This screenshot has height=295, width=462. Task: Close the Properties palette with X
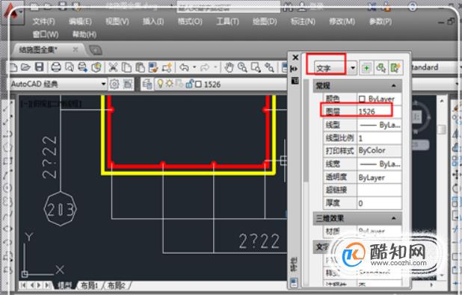[x=295, y=58]
